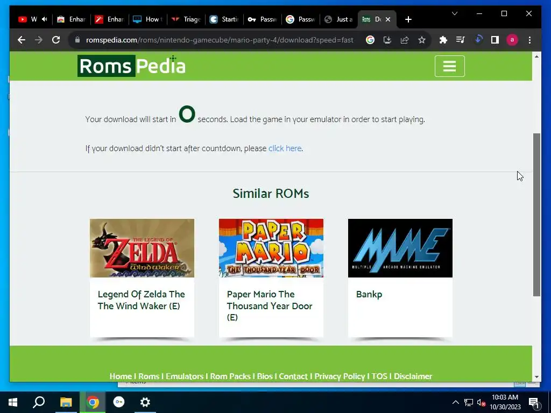This screenshot has width=551, height=413.
Task: Click the Chrome taskbar icon
Action: (x=93, y=402)
